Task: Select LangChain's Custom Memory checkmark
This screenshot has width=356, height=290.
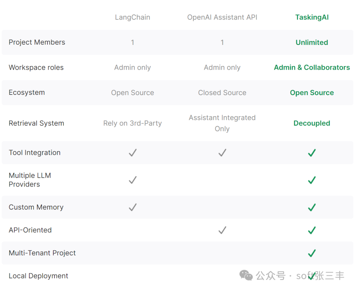Action: [133, 207]
